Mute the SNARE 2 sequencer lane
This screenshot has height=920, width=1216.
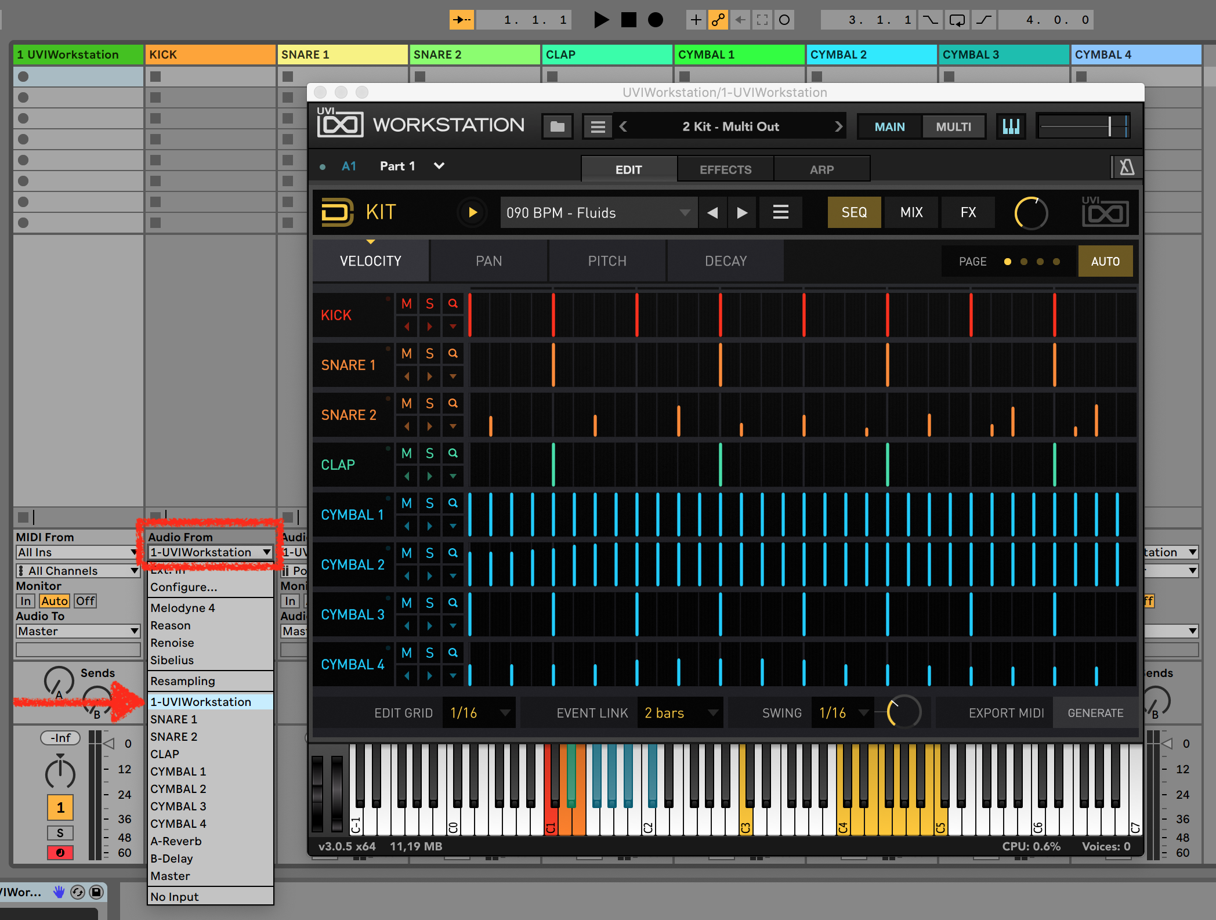407,403
